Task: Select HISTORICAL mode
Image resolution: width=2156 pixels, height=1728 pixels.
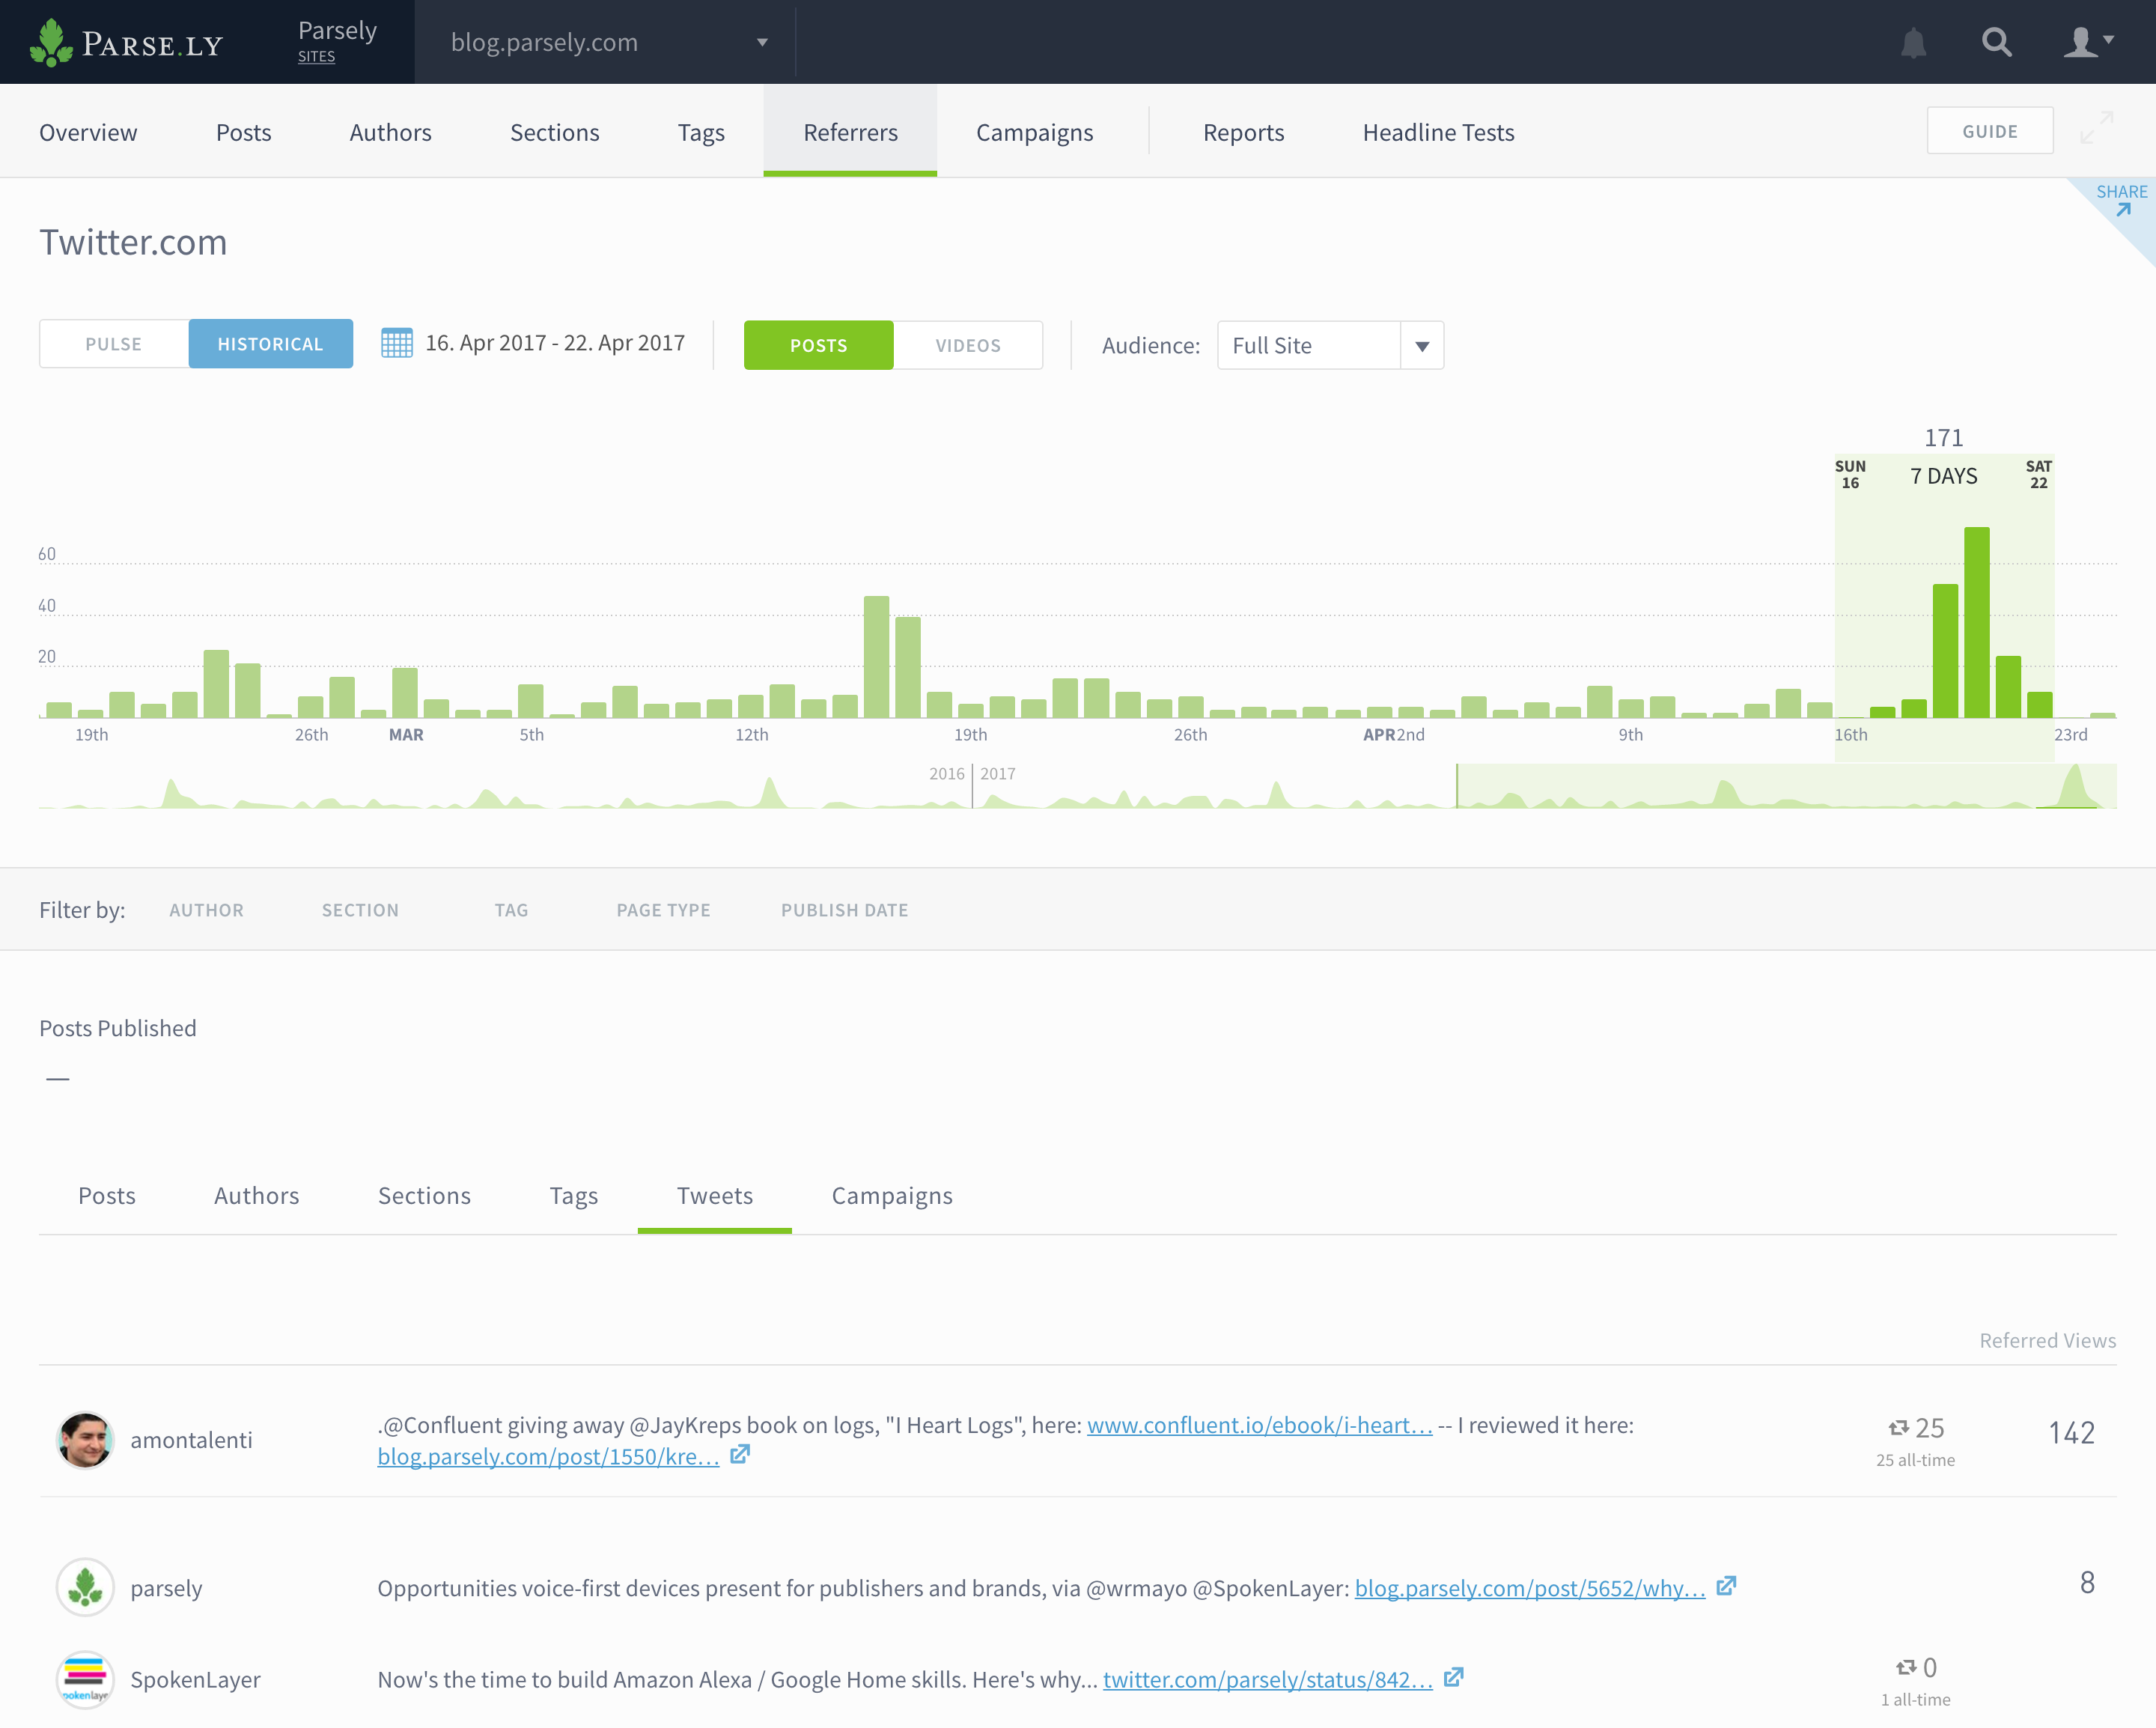Action: pyautogui.click(x=271, y=344)
